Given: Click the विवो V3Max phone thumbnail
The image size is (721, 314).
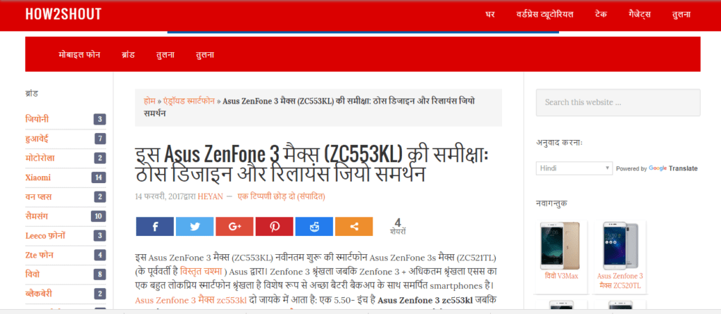Looking at the screenshot, I should pos(560,246).
